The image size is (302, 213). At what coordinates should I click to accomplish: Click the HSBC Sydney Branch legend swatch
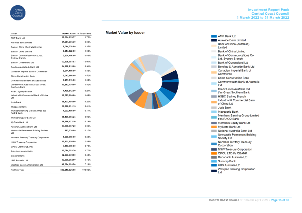(214, 97)
